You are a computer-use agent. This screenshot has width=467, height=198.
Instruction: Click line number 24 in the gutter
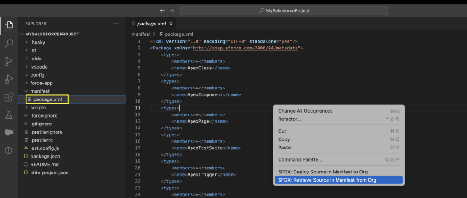click(138, 194)
